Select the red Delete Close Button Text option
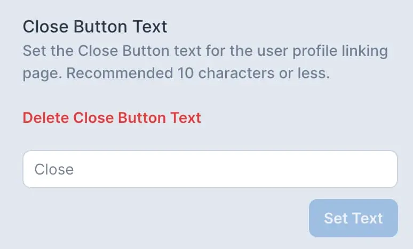The width and height of the screenshot is (413, 249). coord(112,118)
